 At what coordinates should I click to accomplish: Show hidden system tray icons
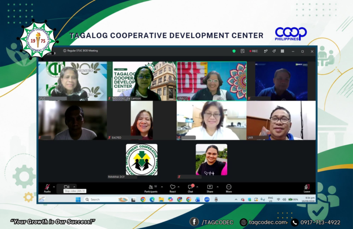click(x=236, y=200)
